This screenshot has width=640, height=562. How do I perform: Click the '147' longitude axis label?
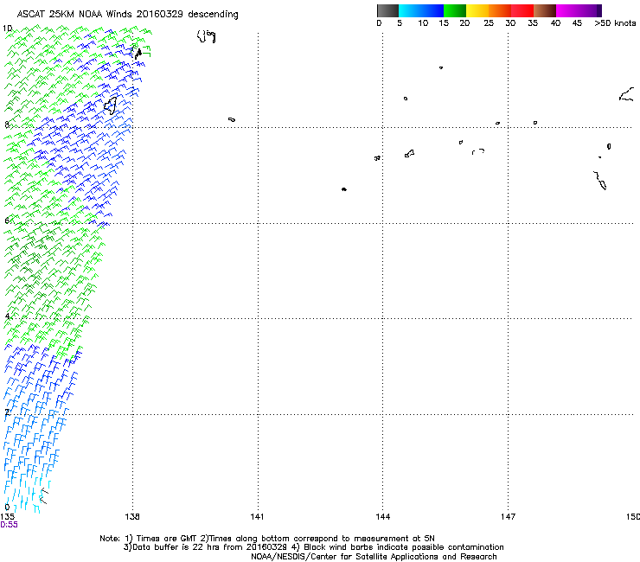click(509, 517)
